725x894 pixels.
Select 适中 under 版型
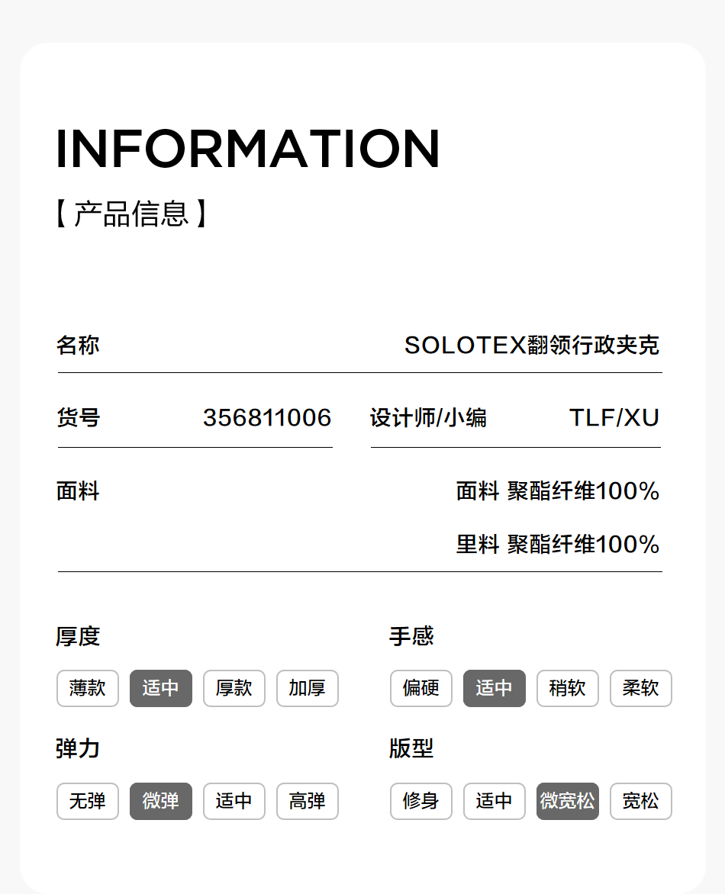point(495,801)
